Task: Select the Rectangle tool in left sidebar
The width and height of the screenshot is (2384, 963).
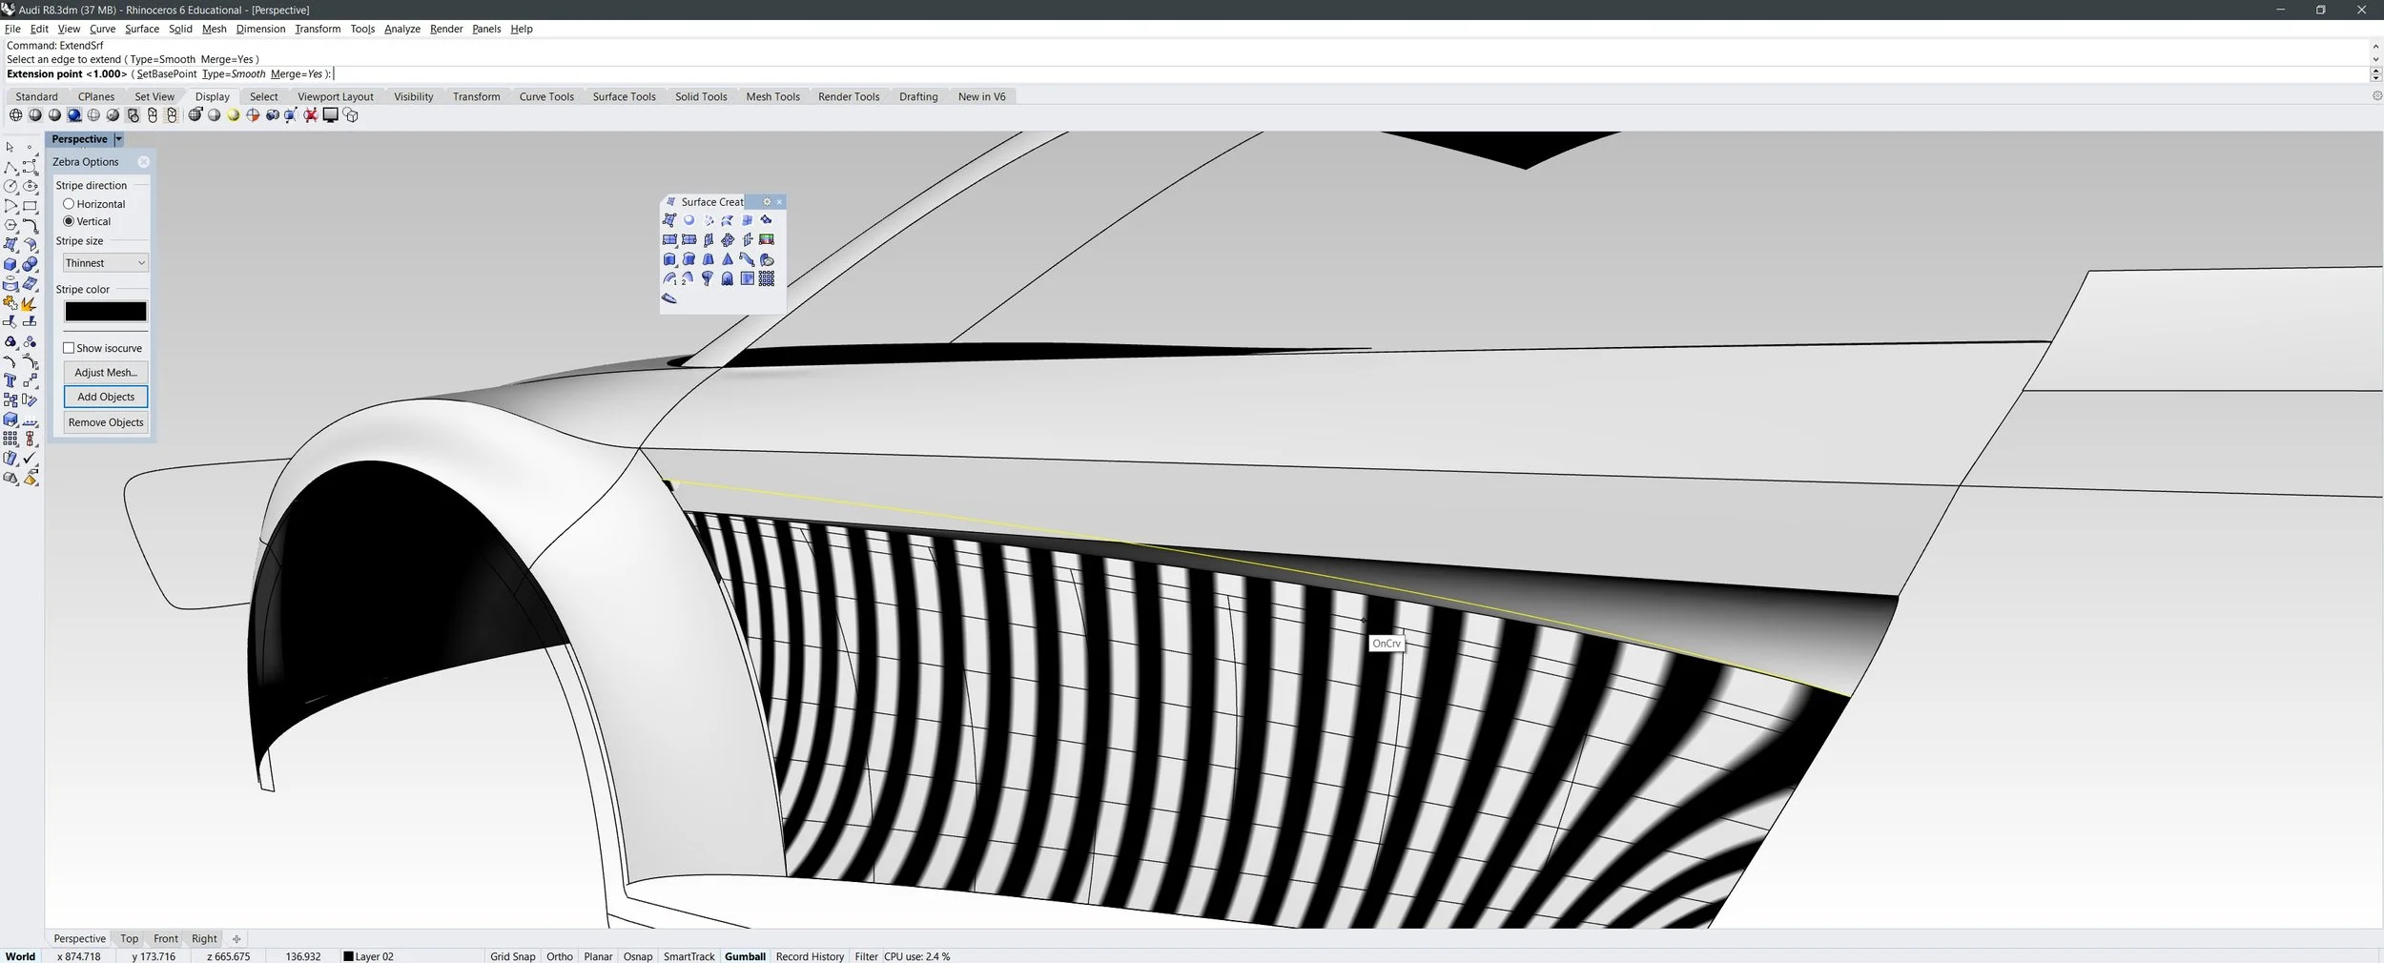Action: point(30,206)
